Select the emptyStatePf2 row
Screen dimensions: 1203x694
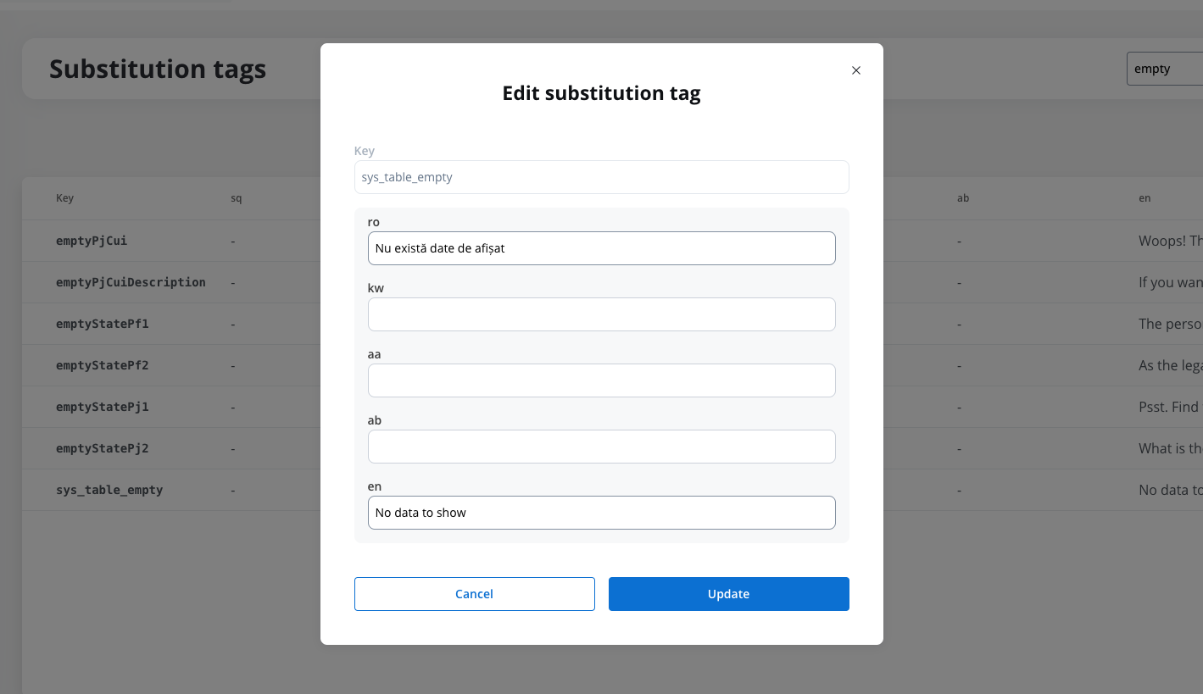coord(612,365)
